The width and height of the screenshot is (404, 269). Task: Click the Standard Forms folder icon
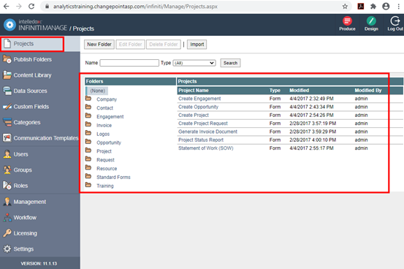(88, 176)
